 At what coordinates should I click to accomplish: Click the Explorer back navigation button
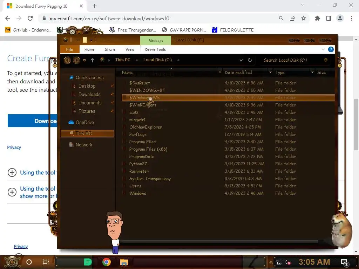[67, 60]
